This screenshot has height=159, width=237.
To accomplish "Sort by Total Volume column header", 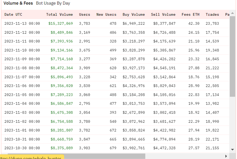I will 60,14.
